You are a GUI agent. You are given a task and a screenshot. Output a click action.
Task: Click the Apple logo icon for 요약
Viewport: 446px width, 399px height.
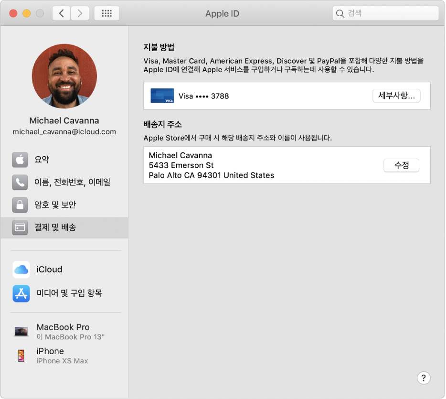point(20,160)
